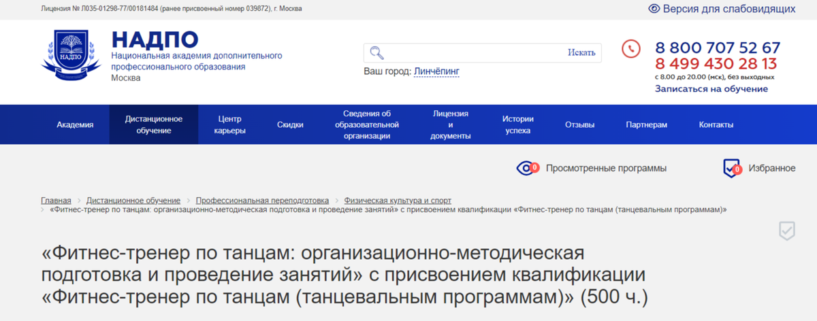The height and width of the screenshot is (321, 817).
Task: Call number 8 800 707 52 67
Action: click(718, 48)
